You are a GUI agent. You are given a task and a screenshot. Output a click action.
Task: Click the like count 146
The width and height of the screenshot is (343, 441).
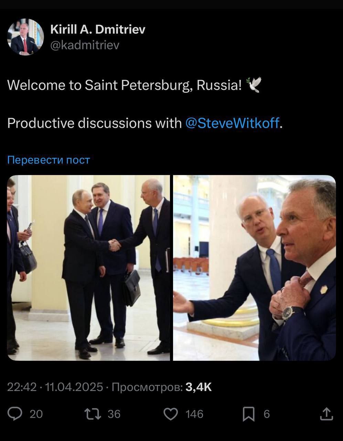tap(194, 414)
